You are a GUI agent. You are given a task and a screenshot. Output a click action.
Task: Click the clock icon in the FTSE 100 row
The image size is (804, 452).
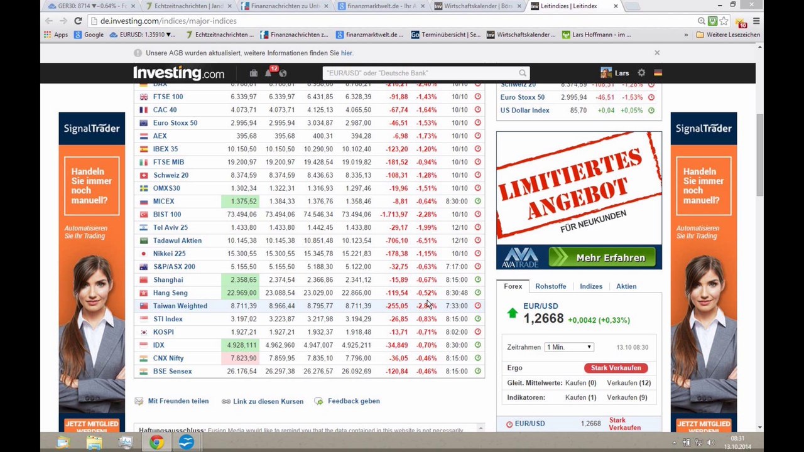pyautogui.click(x=477, y=97)
